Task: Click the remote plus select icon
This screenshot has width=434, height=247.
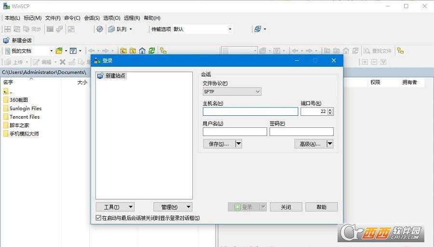Action: (x=365, y=62)
